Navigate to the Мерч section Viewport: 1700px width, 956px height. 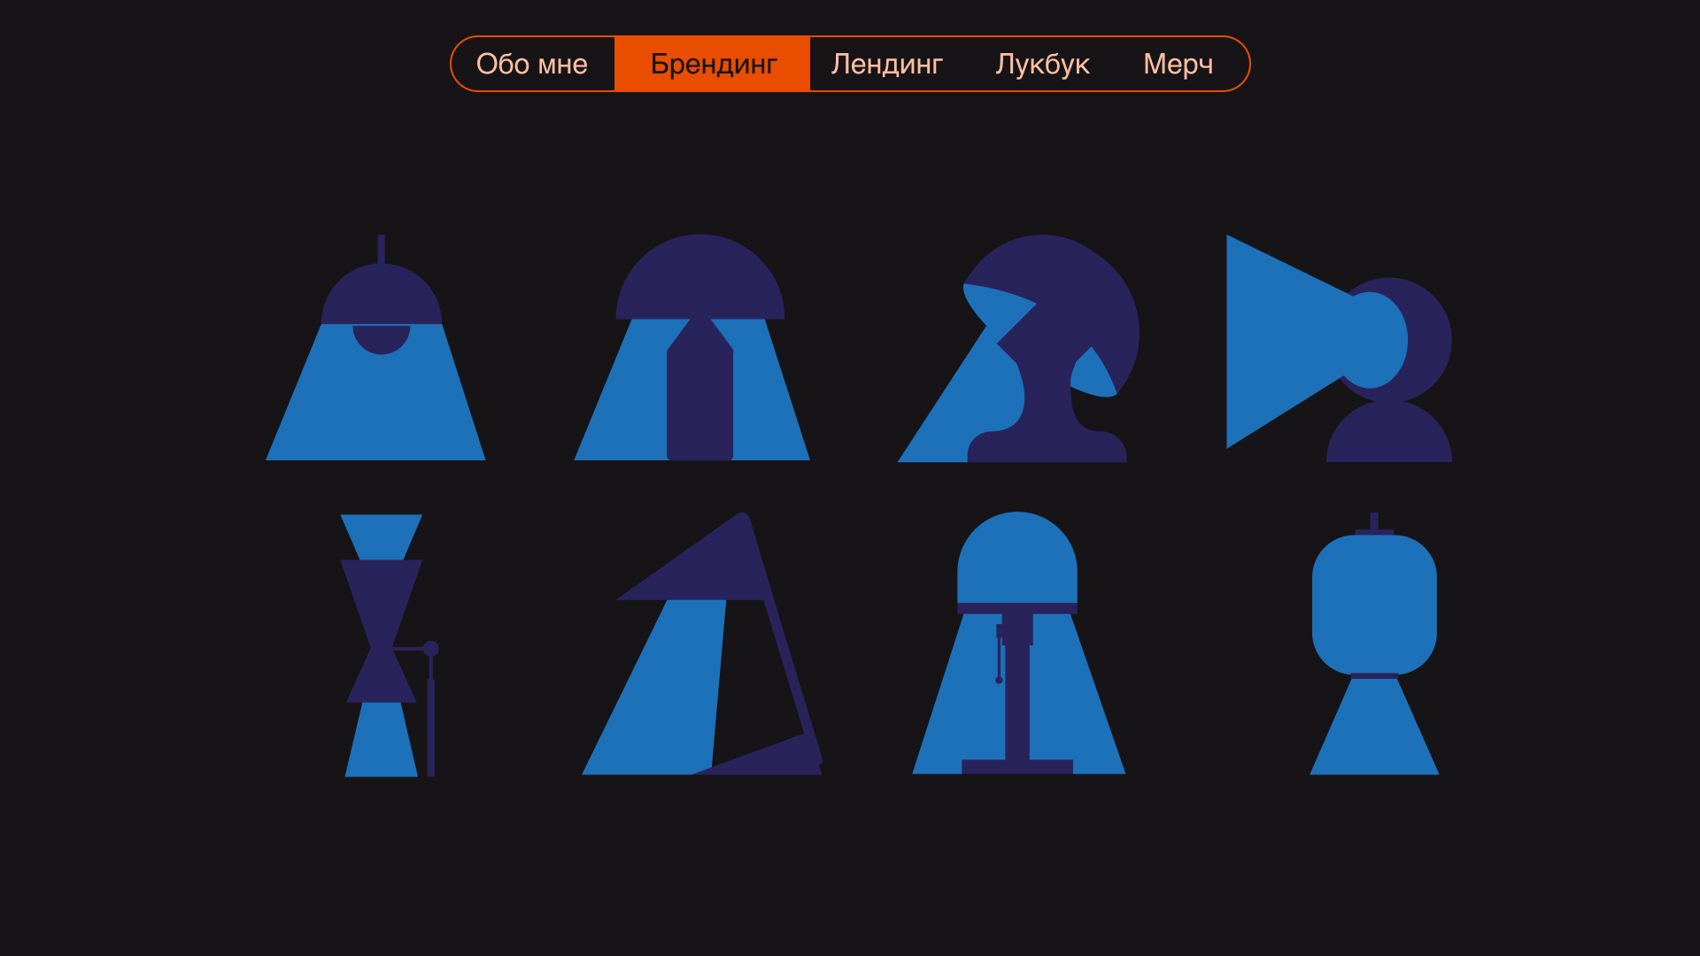pos(1178,63)
